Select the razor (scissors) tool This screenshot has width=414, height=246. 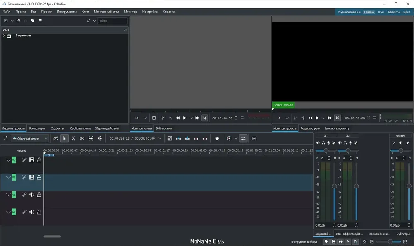coord(73,138)
